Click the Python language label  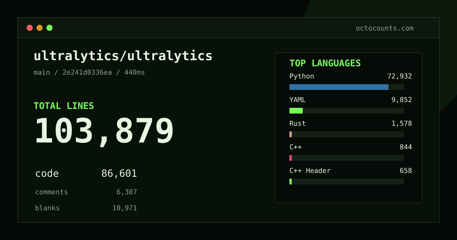click(302, 76)
